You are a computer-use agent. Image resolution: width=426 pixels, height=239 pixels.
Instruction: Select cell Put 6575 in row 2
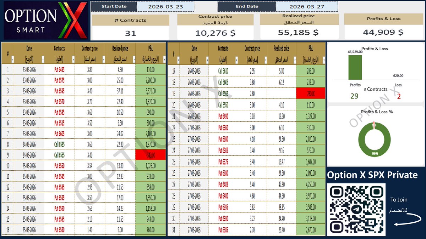pos(59,80)
